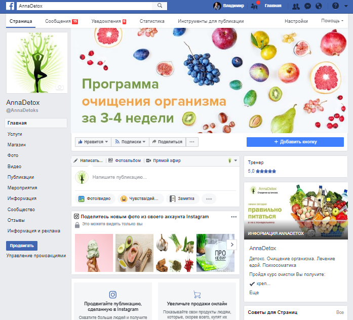Image resolution: width=353 pixels, height=320 pixels.
Task: Click the Facebook search field with AnnaDetox
Action: click(85, 6)
